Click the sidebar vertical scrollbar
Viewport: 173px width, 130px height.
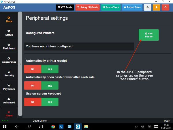(20, 64)
